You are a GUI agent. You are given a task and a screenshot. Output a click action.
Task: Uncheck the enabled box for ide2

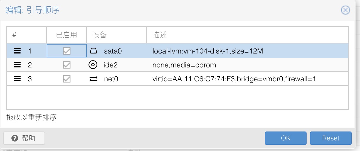pos(67,65)
